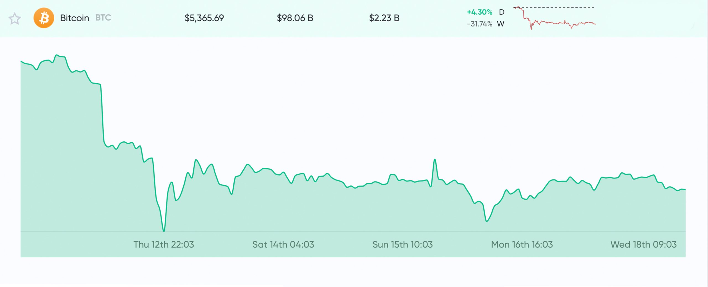Select the -31.74% weekly change figure
Viewport: 708px width, 287px height.
tap(480, 24)
